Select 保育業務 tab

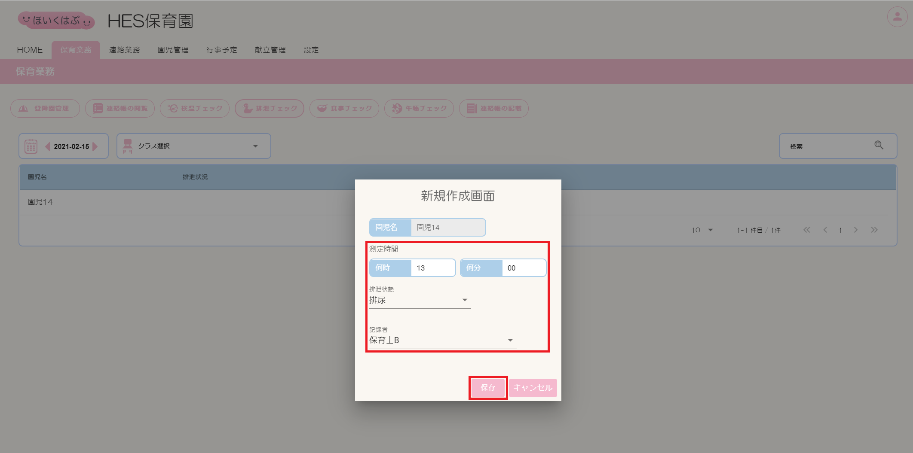click(x=76, y=50)
